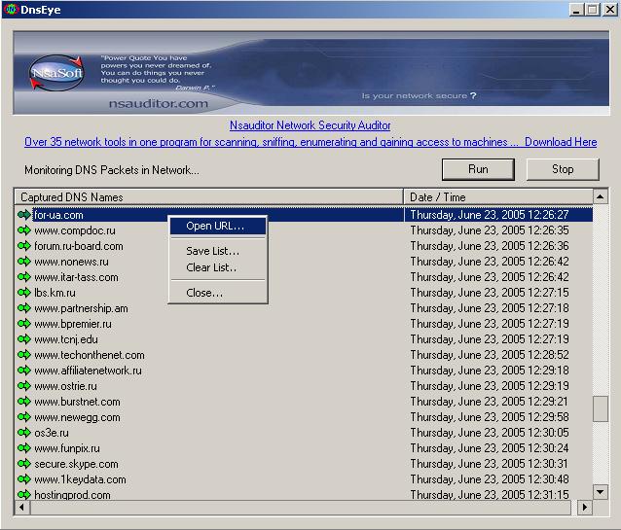Select the secure.skype.com entry
This screenshot has height=530, width=621.
tap(76, 464)
